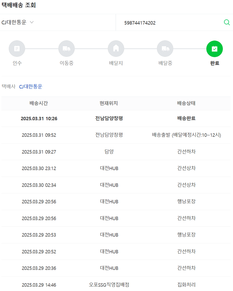Click the 담양 간선하차 row
This screenshot has width=233, height=291.
coord(116,152)
